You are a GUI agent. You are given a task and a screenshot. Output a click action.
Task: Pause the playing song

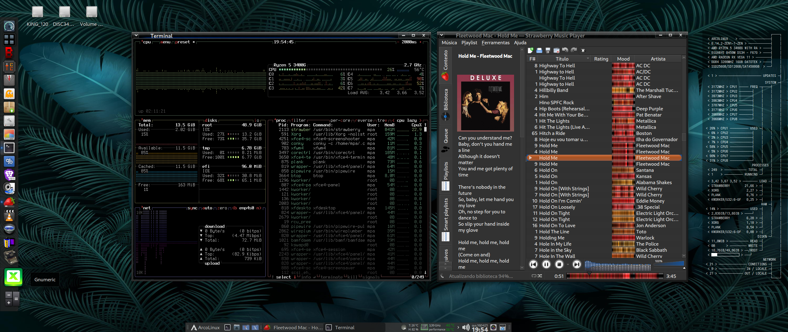coord(546,264)
